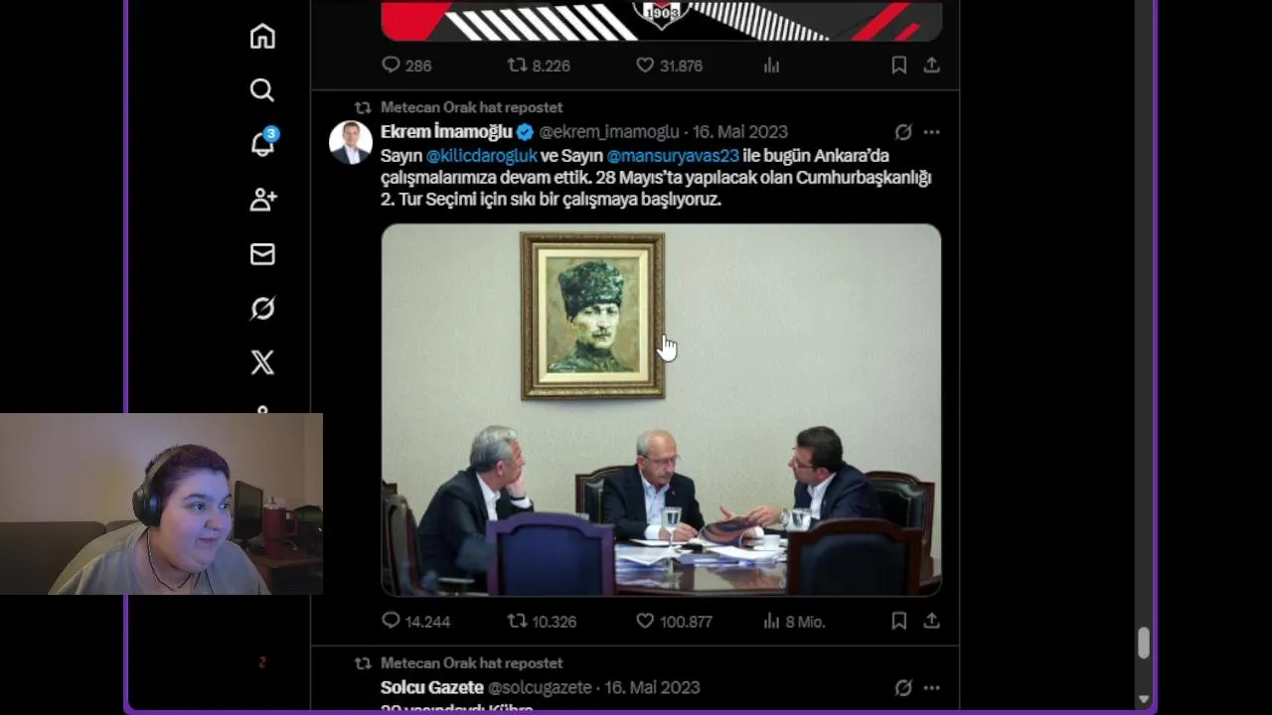Viewport: 1272px width, 715px height.
Task: Open the Search magnifier in sidebar
Action: (x=262, y=90)
